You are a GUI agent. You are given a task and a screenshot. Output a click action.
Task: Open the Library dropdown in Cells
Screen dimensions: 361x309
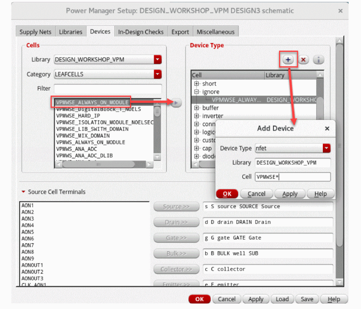[x=158, y=59]
